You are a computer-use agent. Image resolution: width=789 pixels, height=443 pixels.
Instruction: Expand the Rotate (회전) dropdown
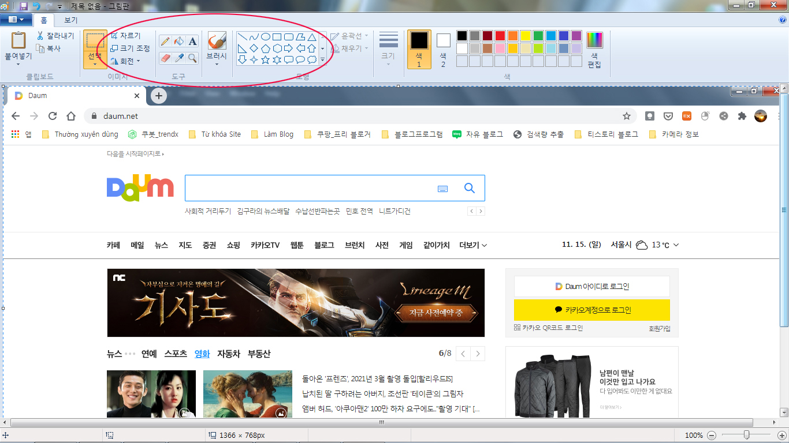click(138, 61)
